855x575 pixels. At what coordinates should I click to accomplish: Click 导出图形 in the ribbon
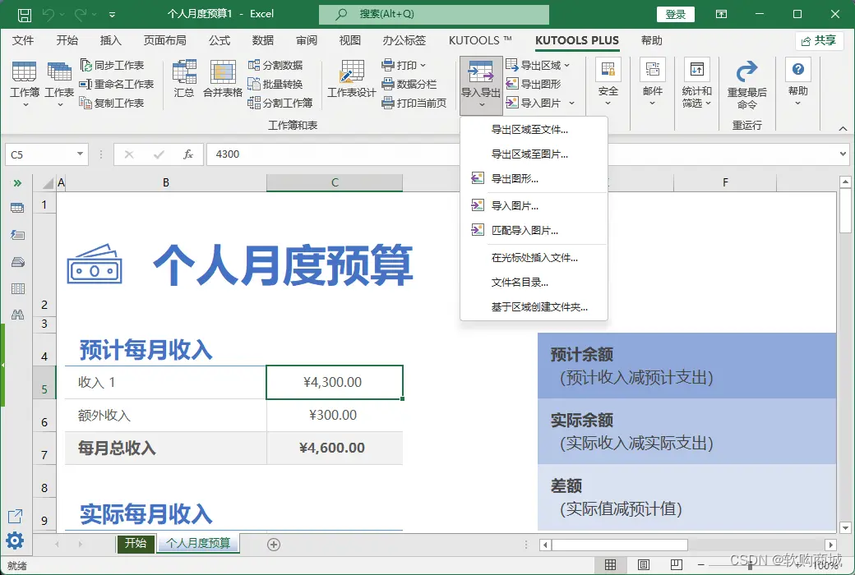[x=534, y=84]
